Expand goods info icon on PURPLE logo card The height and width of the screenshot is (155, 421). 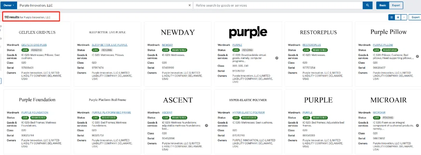(276, 58)
